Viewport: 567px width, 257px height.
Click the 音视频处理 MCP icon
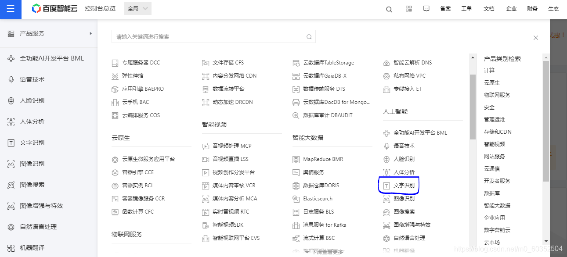pyautogui.click(x=206, y=146)
